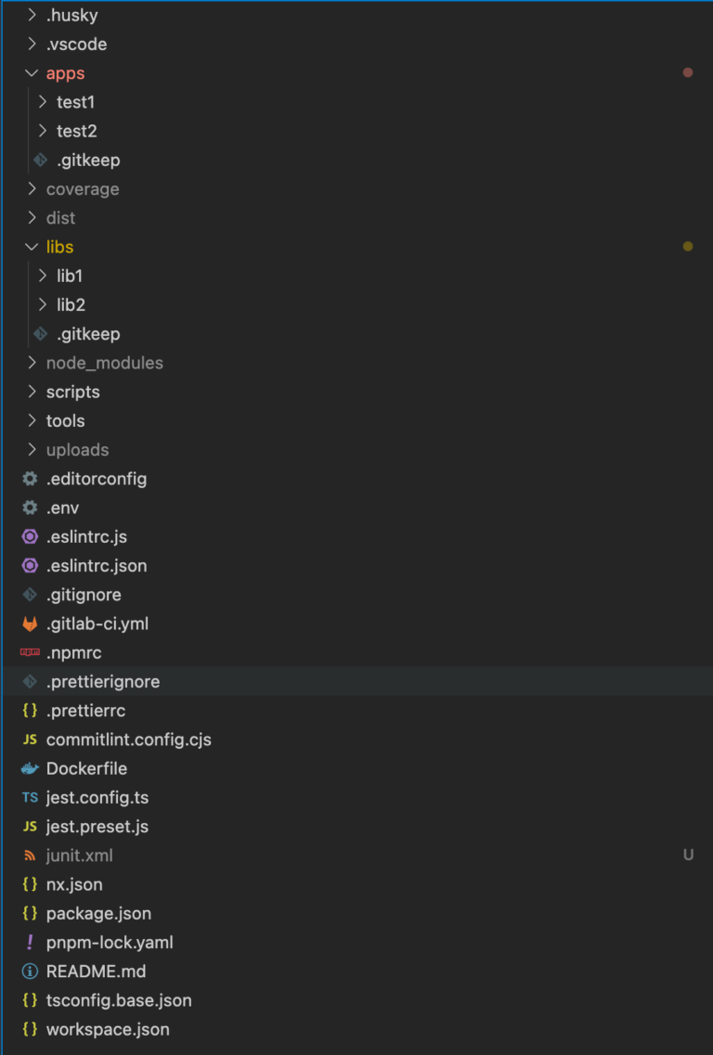Click the U git status marker on junit.xml
Image resolution: width=713 pixels, height=1055 pixels.
click(688, 855)
